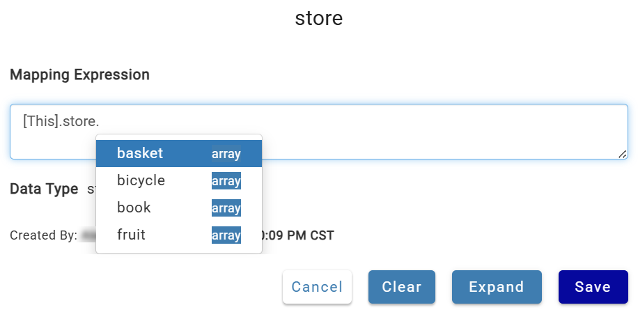Click the Mapping Expression label
Image resolution: width=638 pixels, height=312 pixels.
(x=79, y=75)
